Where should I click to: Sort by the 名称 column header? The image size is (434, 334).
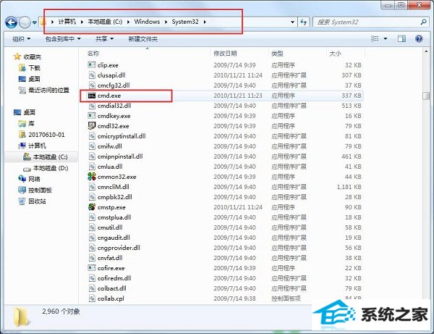[93, 53]
